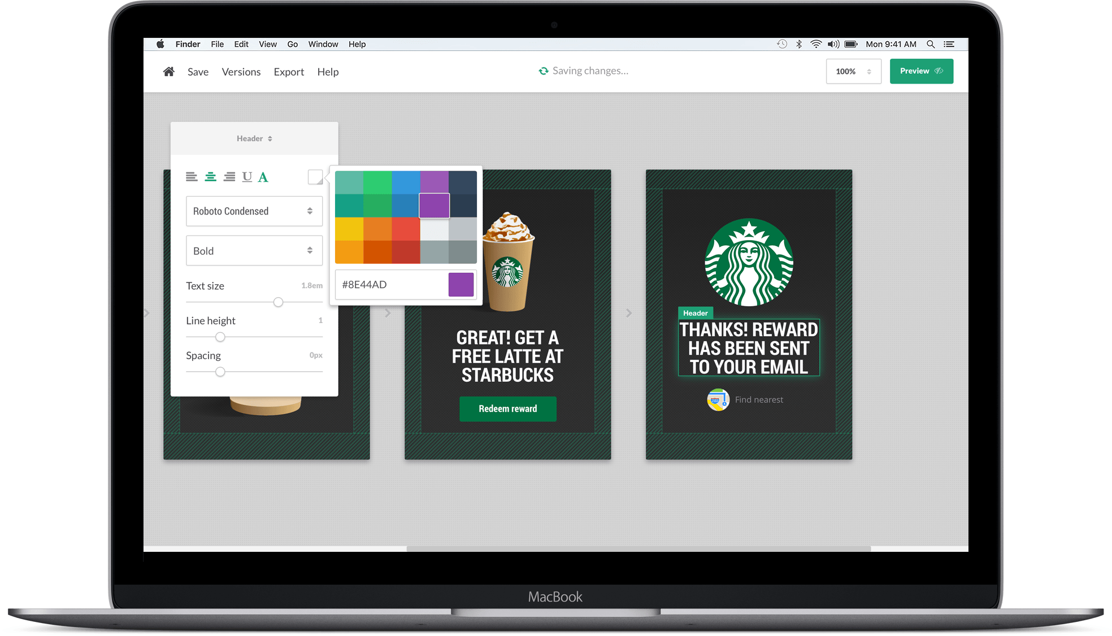
Task: Click the Starbucks logo on third card
Action: 749,262
